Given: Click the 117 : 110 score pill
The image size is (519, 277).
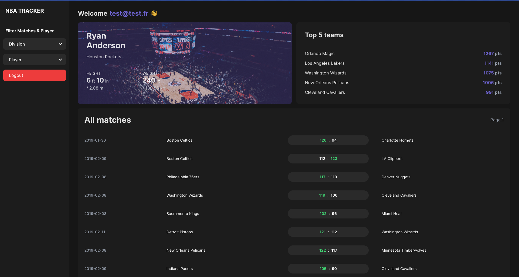Looking at the screenshot, I should point(328,177).
